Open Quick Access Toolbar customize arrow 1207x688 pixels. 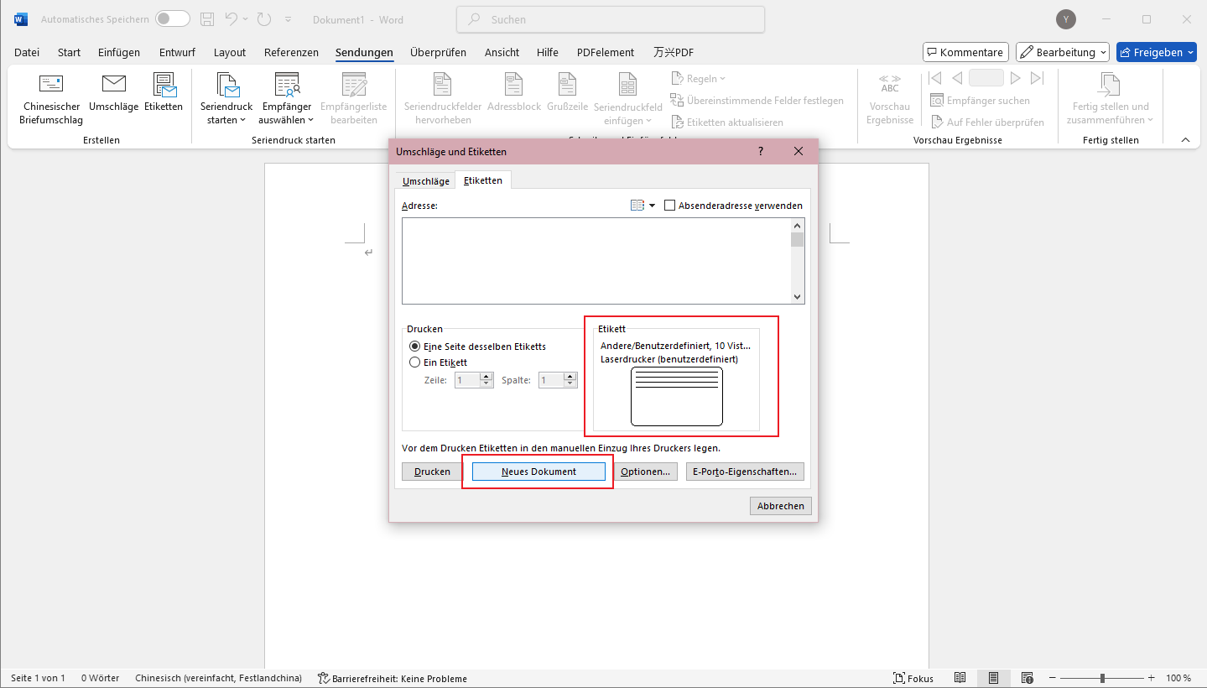(289, 19)
